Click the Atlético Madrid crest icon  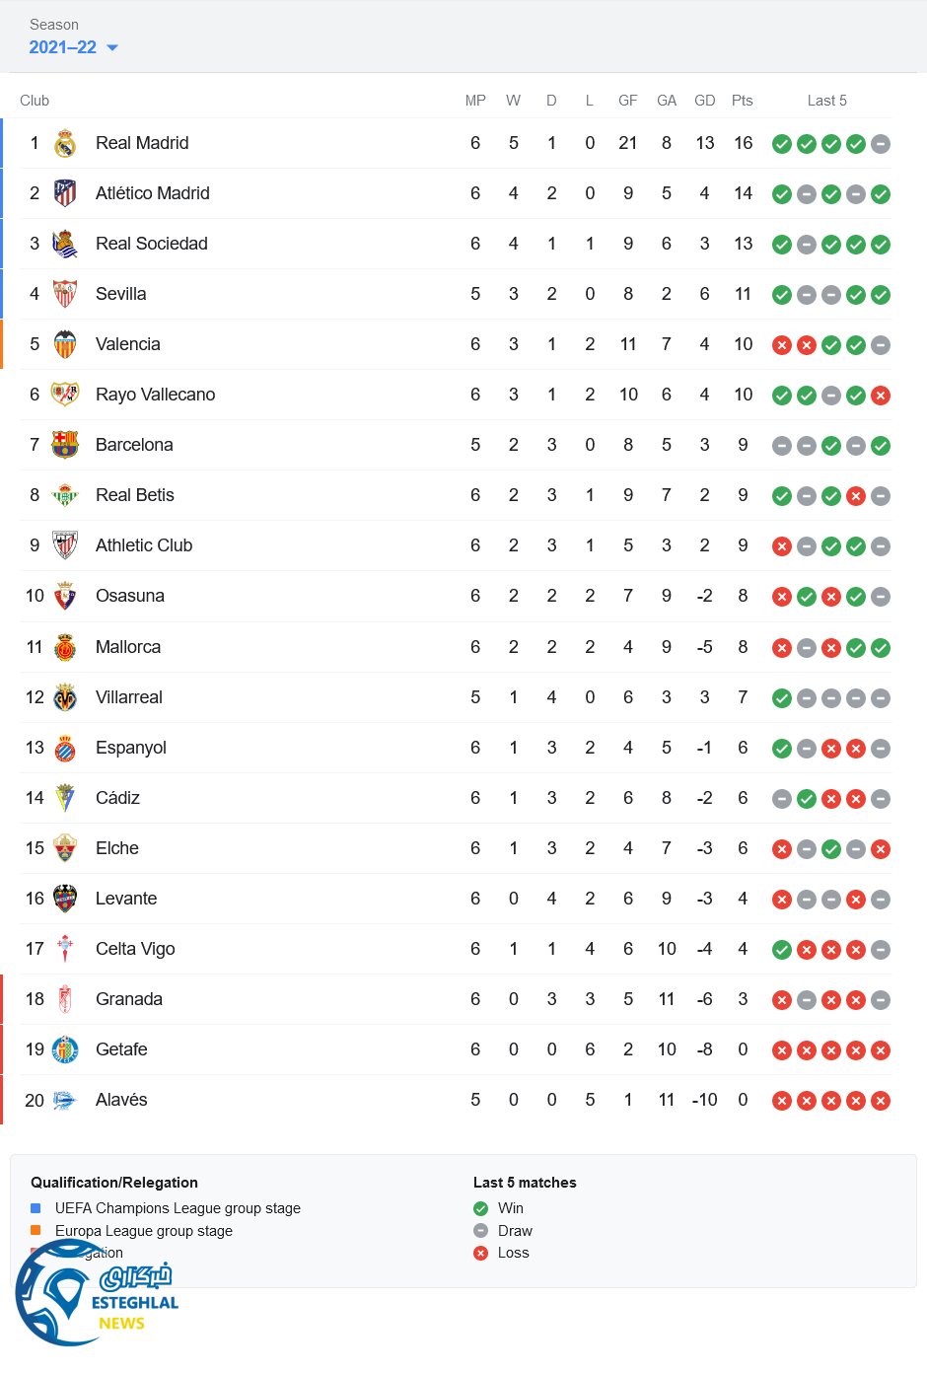[65, 193]
